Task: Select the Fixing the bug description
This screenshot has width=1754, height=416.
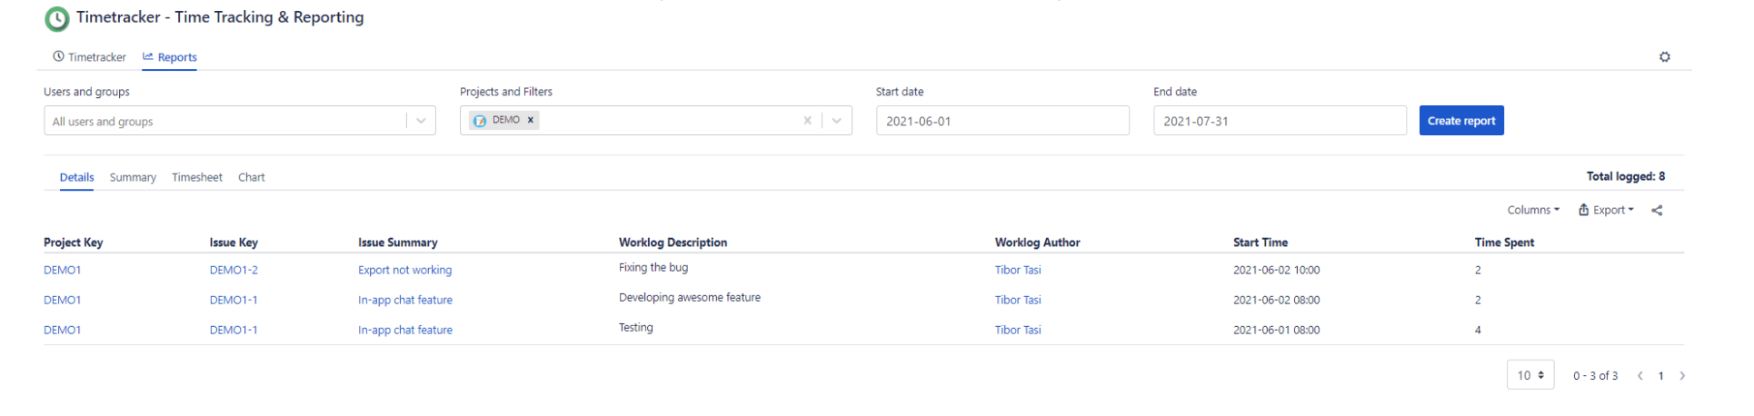Action: [x=653, y=267]
